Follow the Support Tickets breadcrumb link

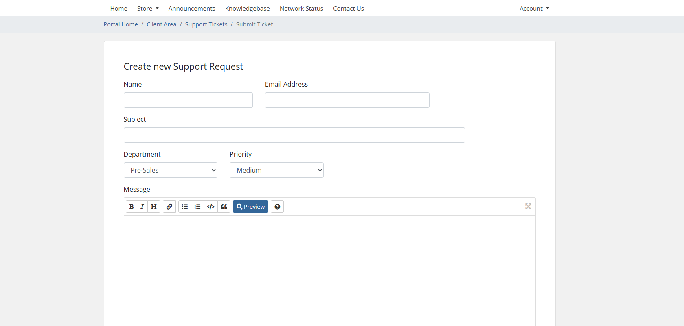pyautogui.click(x=206, y=24)
